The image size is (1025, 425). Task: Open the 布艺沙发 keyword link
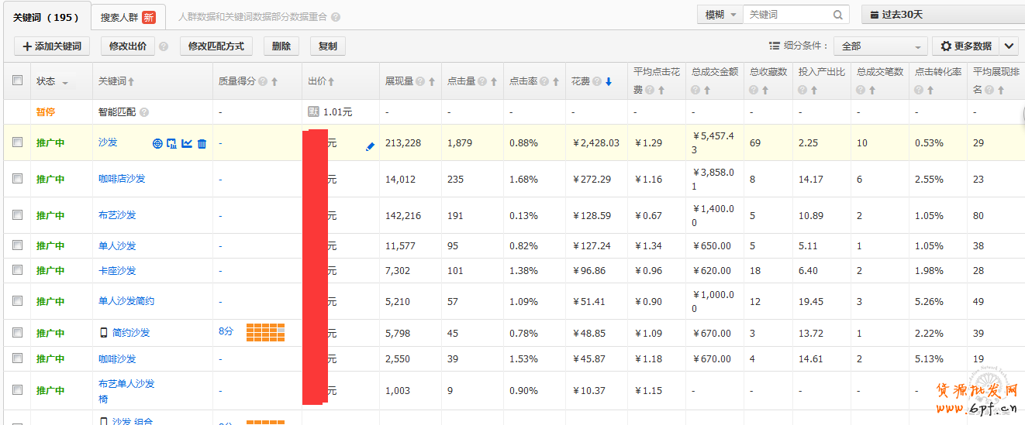[x=117, y=215]
